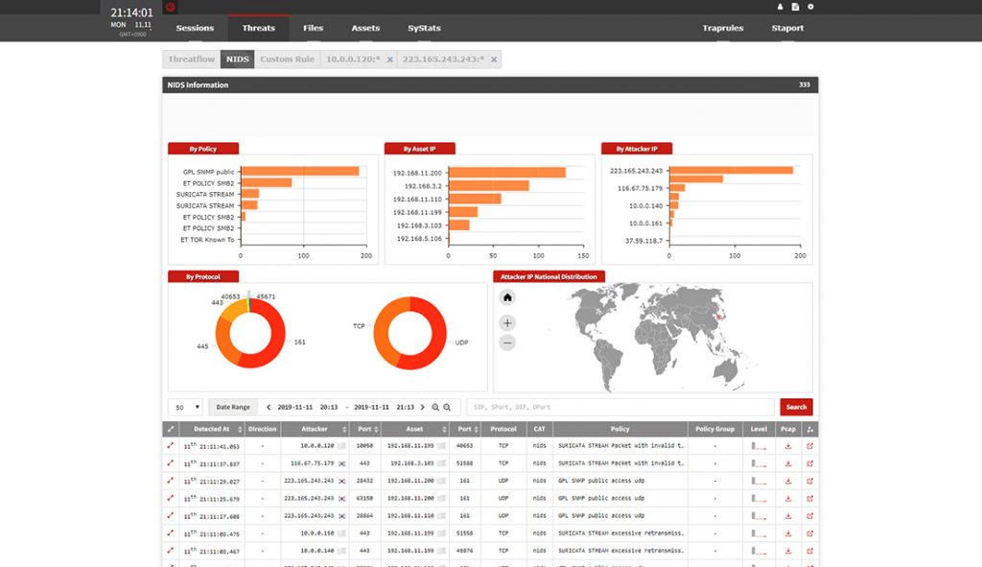Open the settings gear icon in header

pos(810,7)
